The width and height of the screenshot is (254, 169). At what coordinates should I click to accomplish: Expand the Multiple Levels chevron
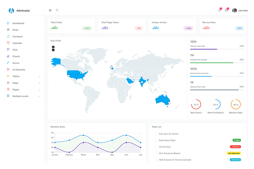pyautogui.click(x=39, y=96)
